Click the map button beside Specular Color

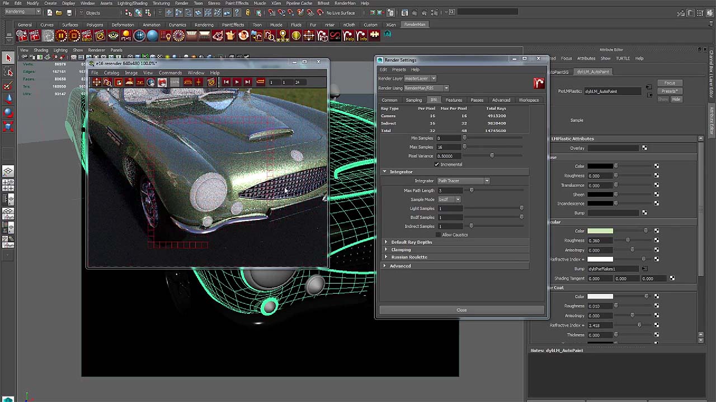657,231
